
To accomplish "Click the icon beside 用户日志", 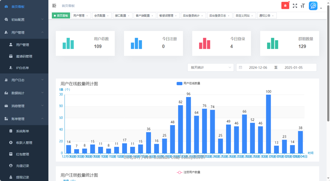I will tap(6, 80).
